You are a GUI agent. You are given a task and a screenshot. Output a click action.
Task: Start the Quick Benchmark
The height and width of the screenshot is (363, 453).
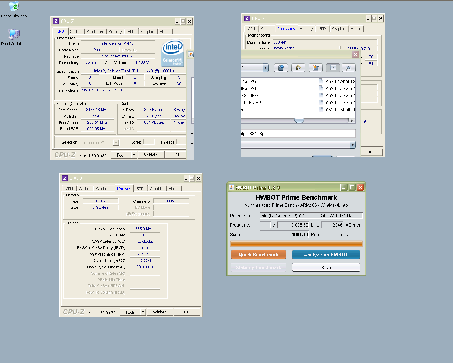click(x=258, y=255)
